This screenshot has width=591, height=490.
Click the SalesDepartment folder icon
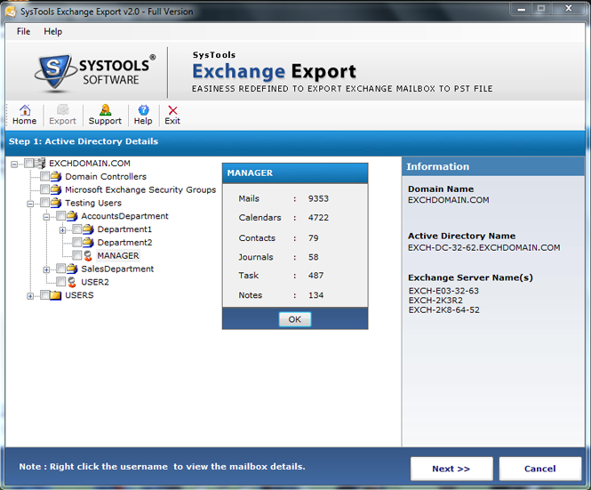click(x=72, y=269)
